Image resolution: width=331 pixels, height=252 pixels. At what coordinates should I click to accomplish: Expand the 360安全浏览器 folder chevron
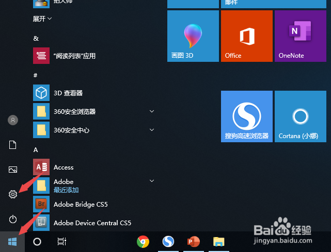click(x=152, y=111)
